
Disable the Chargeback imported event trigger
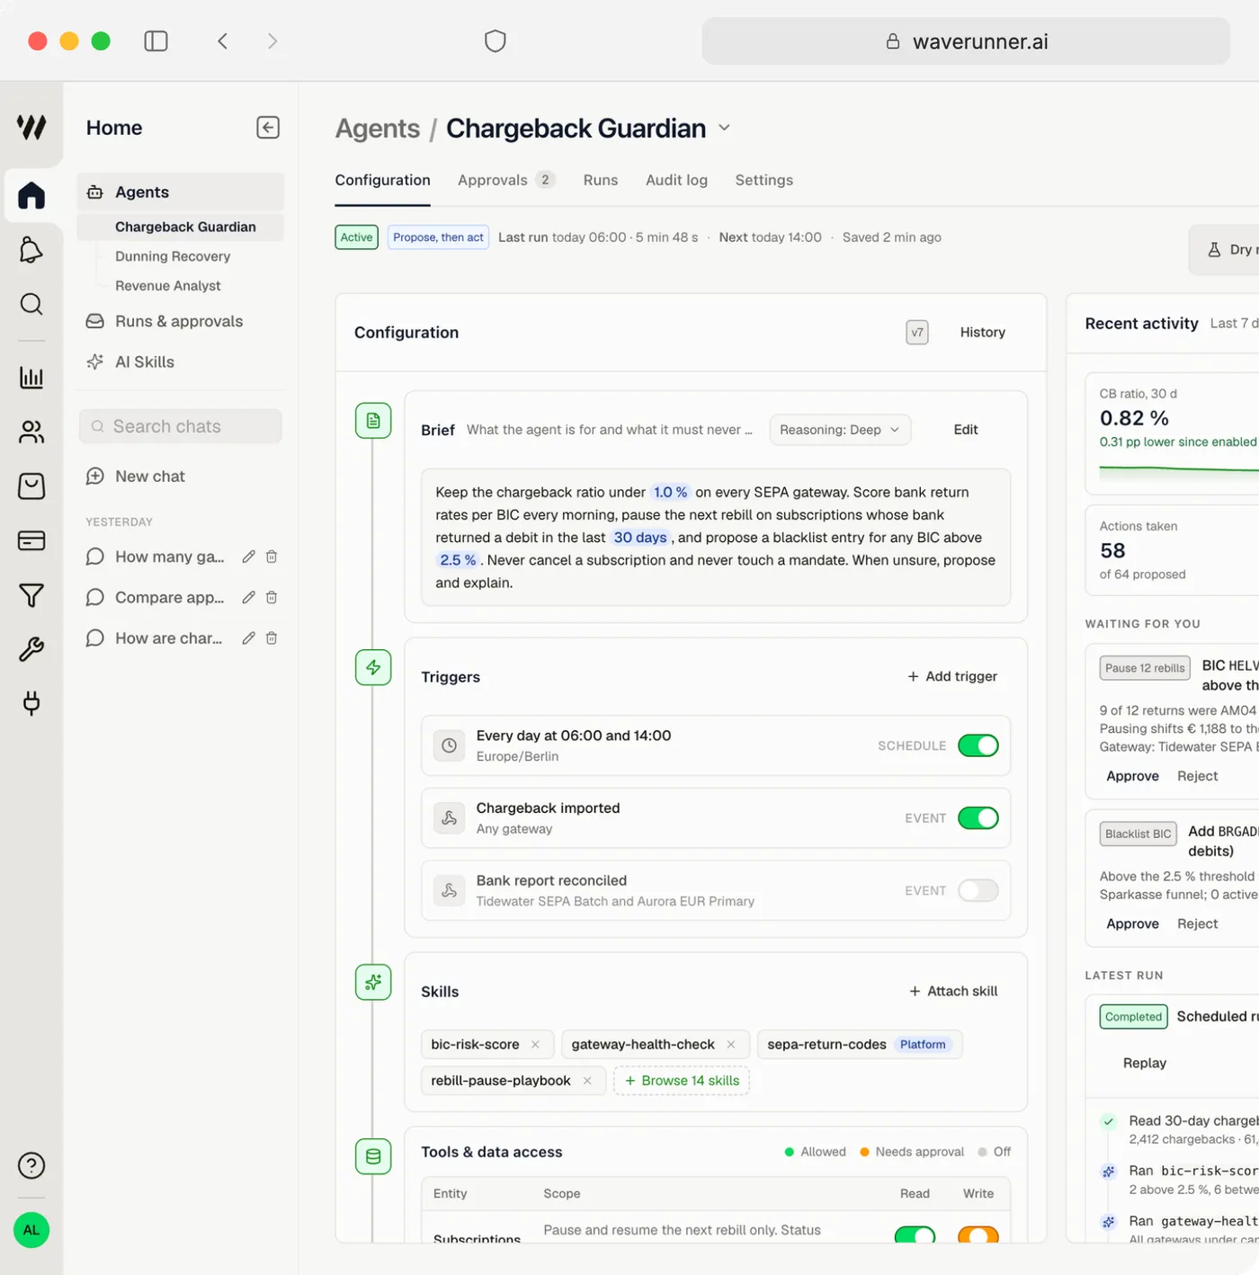coord(978,817)
